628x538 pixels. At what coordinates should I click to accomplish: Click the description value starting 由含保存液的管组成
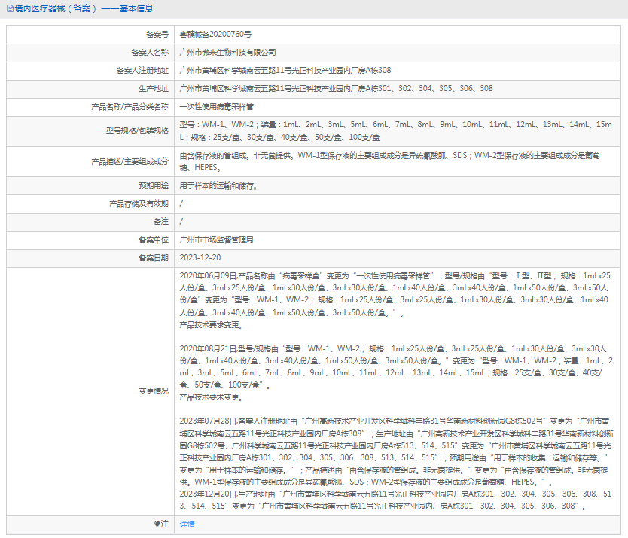(390, 161)
